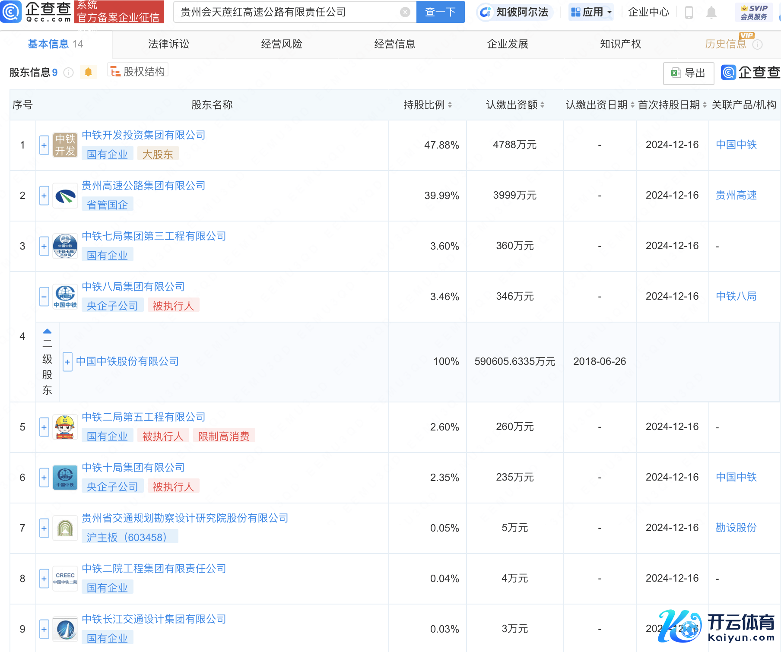Click the SVIP 会员服务 badge

[753, 12]
